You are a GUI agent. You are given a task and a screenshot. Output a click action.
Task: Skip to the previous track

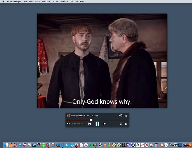(90, 124)
